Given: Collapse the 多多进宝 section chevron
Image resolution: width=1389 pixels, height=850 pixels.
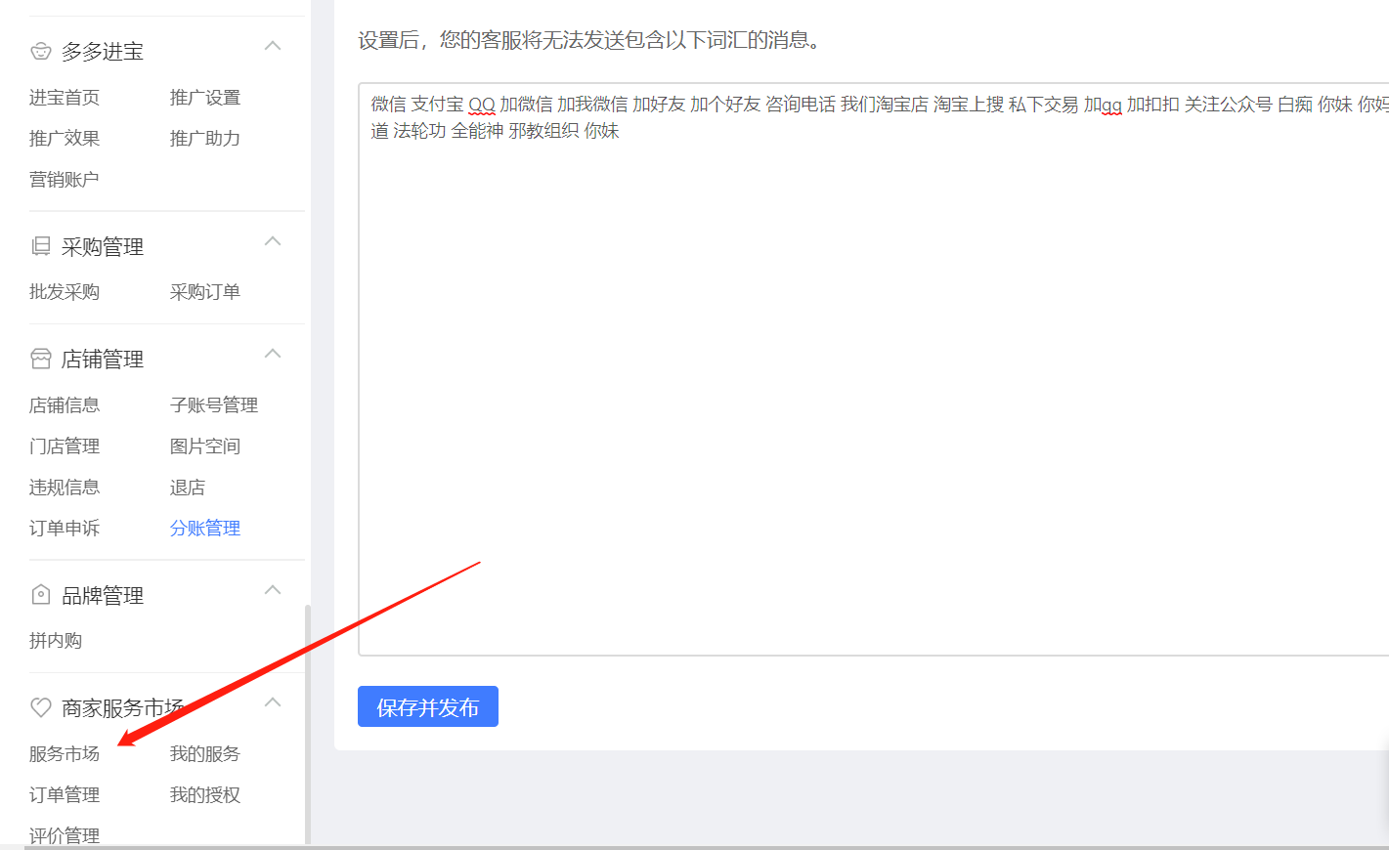Looking at the screenshot, I should (273, 46).
